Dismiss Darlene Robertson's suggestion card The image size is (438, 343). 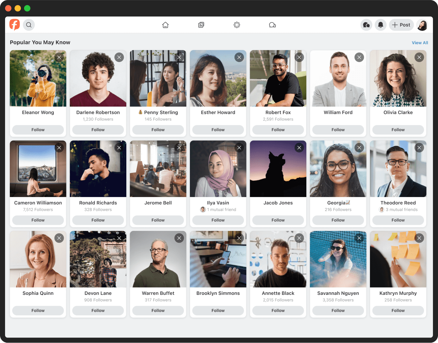119,57
